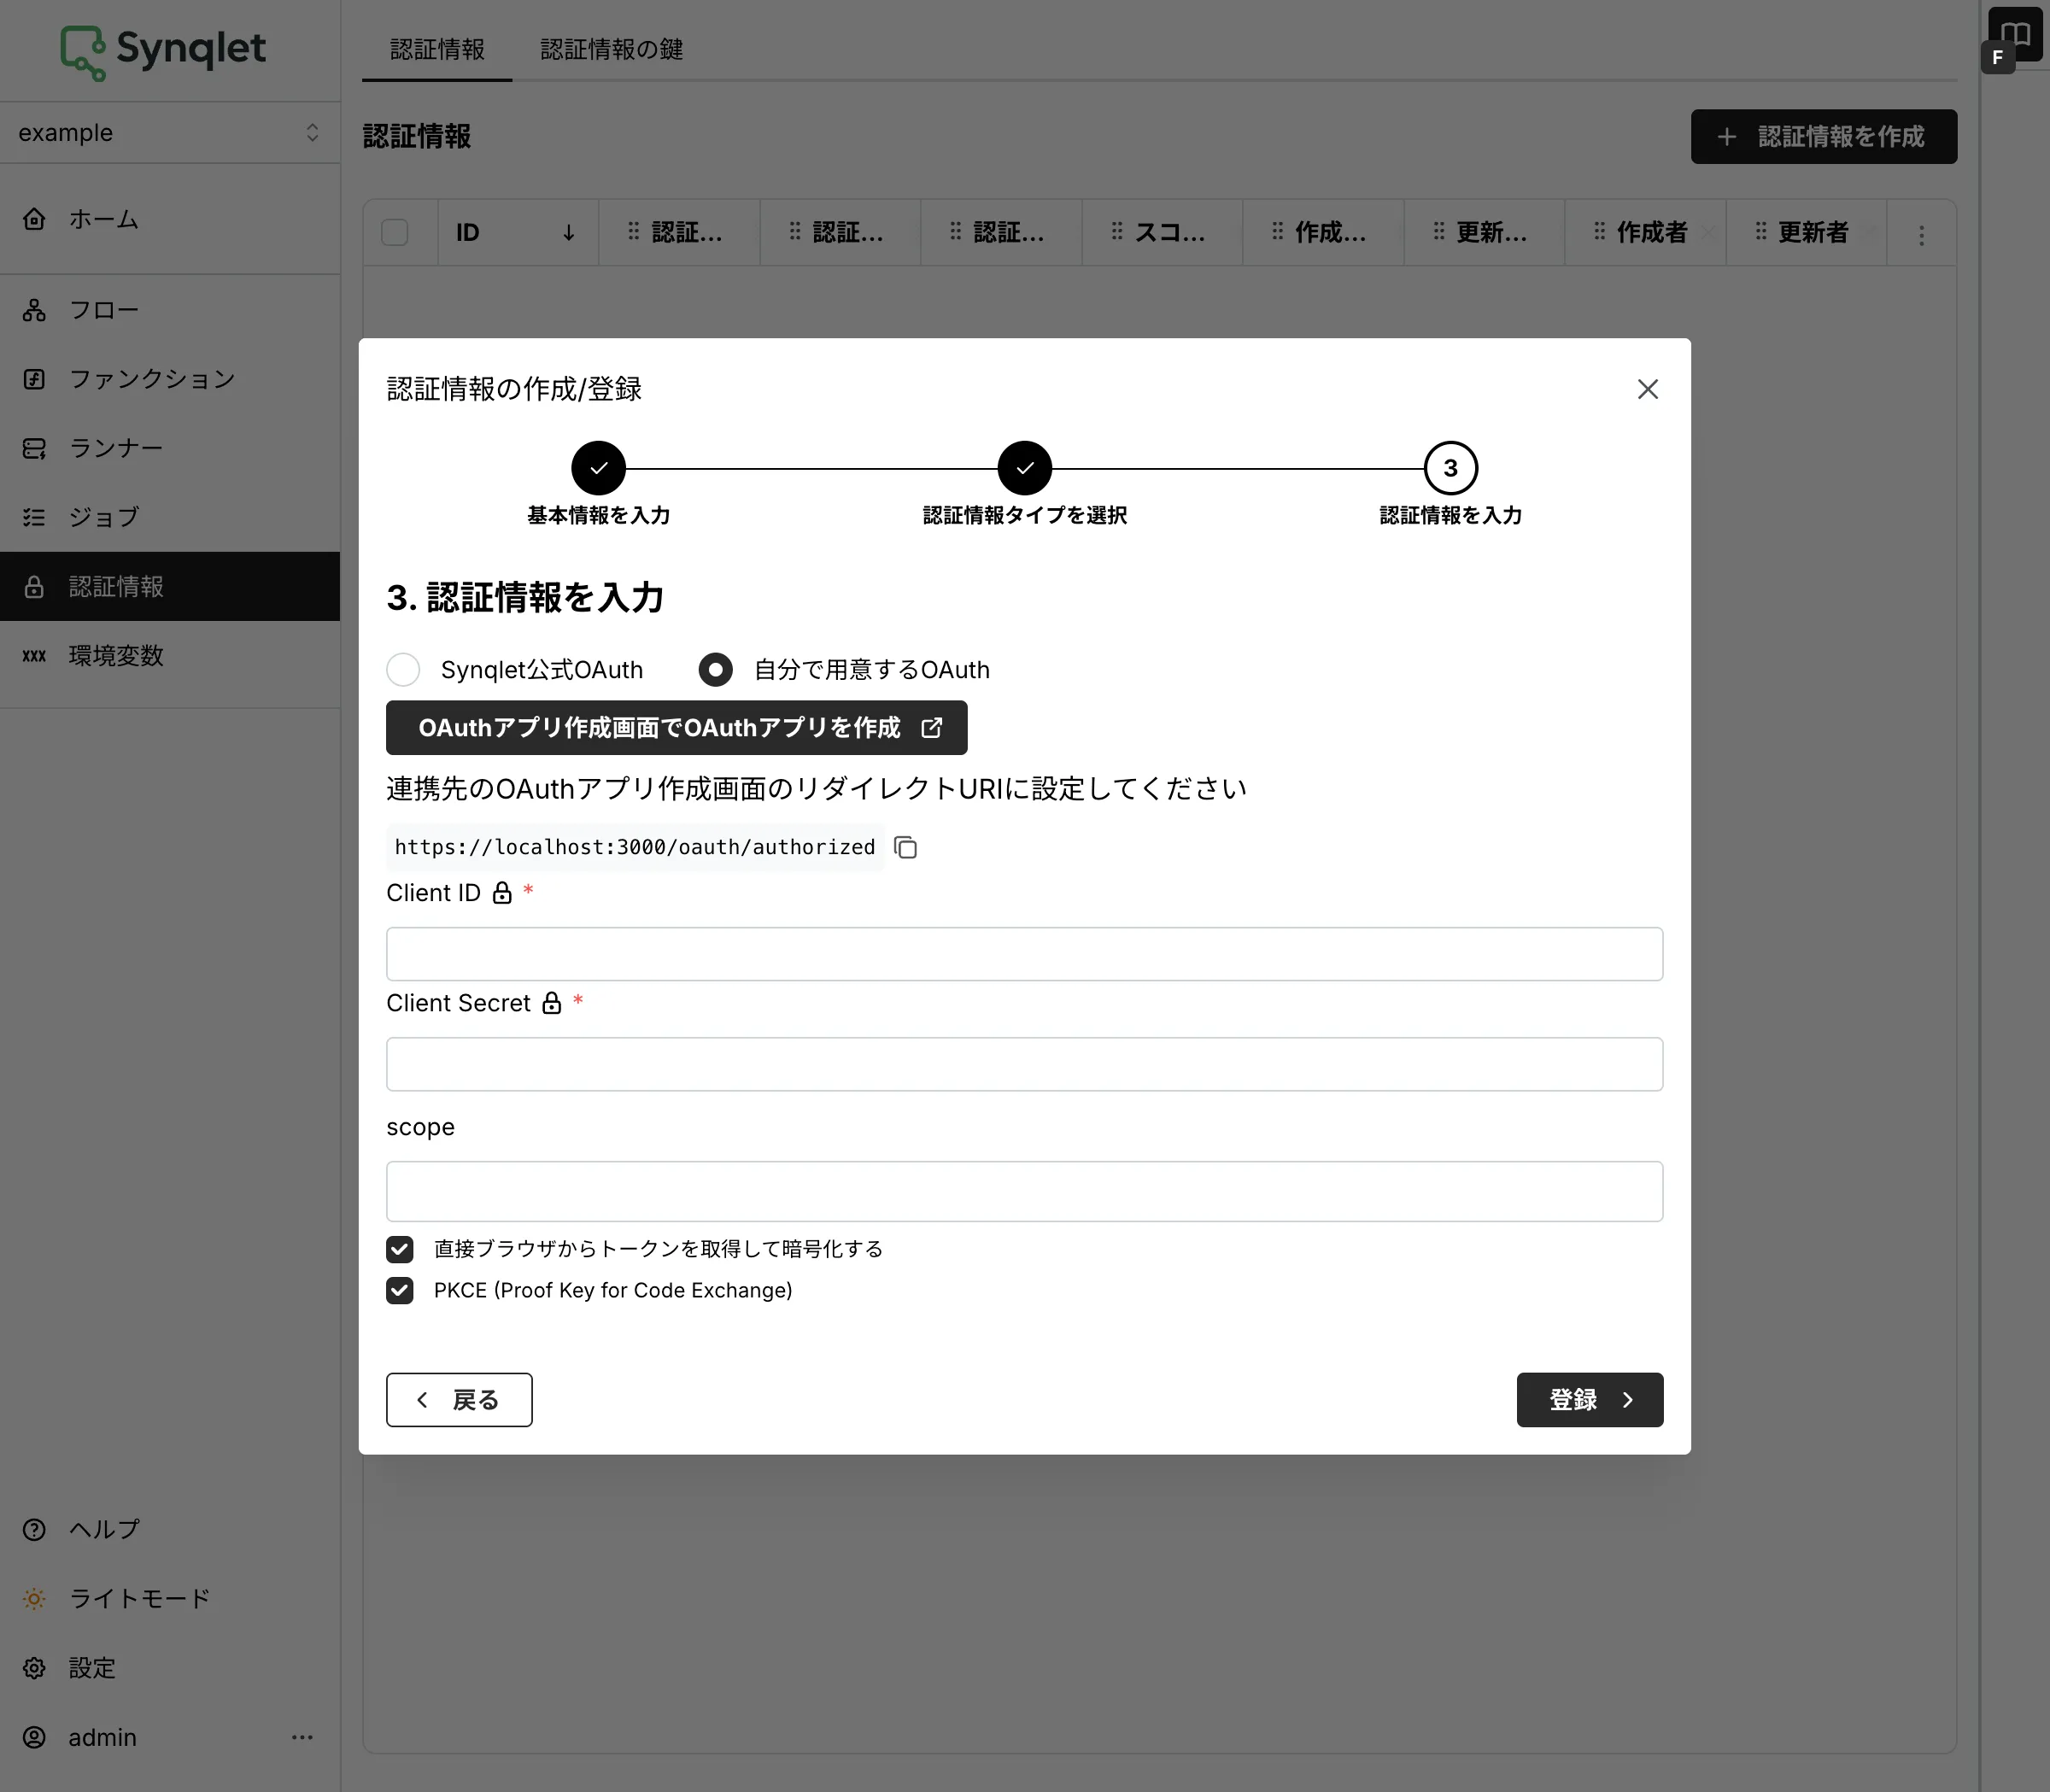
Task: Open the ランナー sidebar item
Action: click(x=170, y=448)
